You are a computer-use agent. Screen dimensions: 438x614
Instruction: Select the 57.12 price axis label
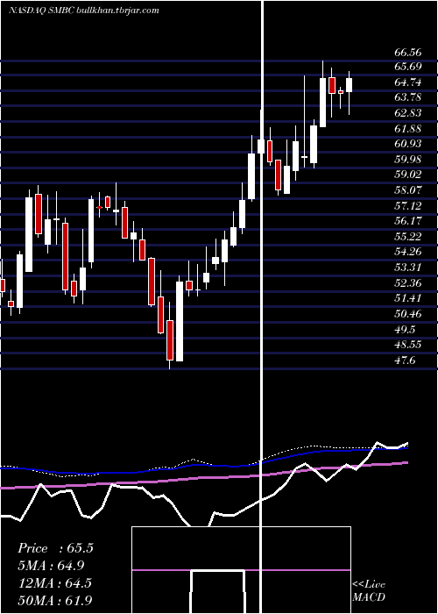408,205
